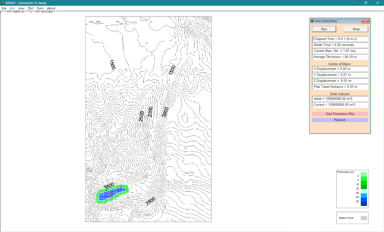This screenshot has width=384, height=232.
Task: Click the Run button
Action: pyautogui.click(x=324, y=29)
